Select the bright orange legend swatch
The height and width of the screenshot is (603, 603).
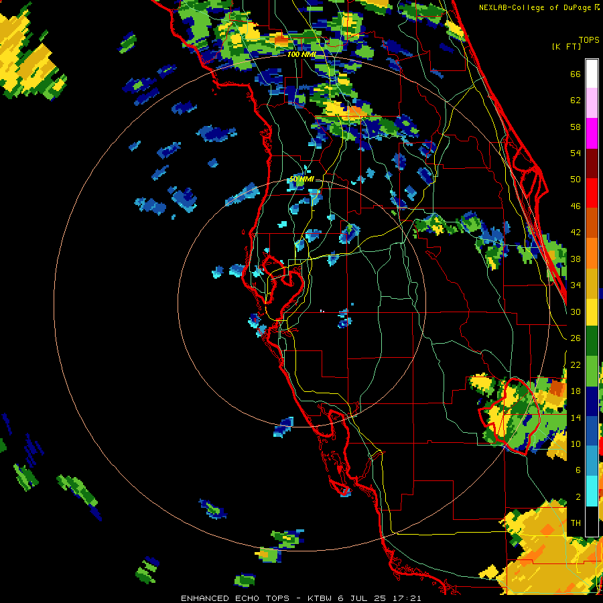(592, 253)
